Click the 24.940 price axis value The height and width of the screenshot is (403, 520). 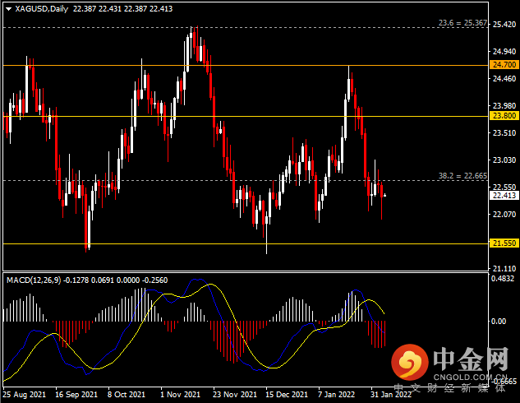click(504, 52)
